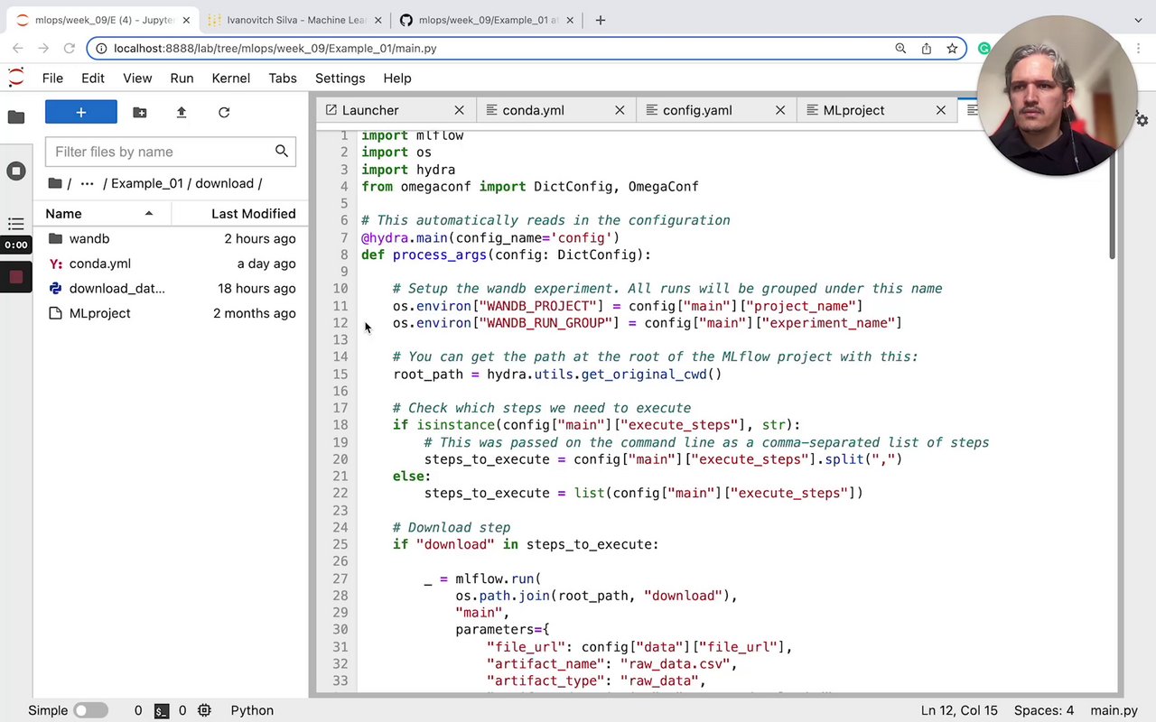The height and width of the screenshot is (722, 1156).
Task: Close the conda.yml editor tab
Action: (620, 110)
